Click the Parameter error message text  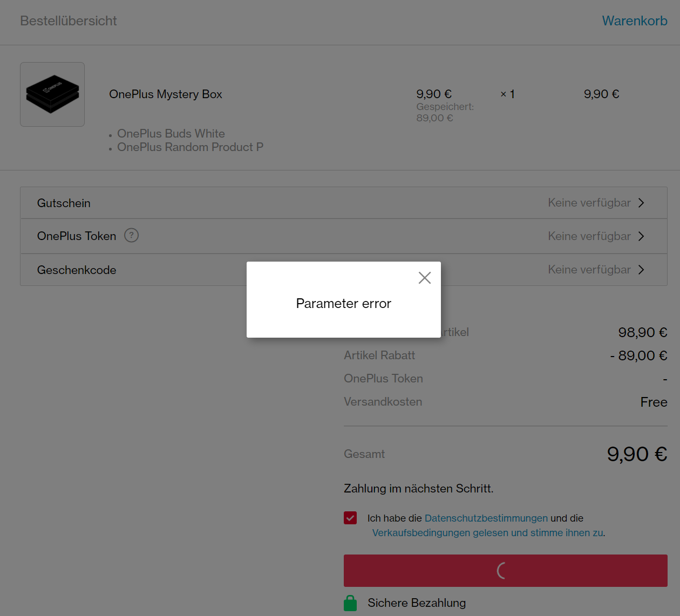(x=344, y=303)
